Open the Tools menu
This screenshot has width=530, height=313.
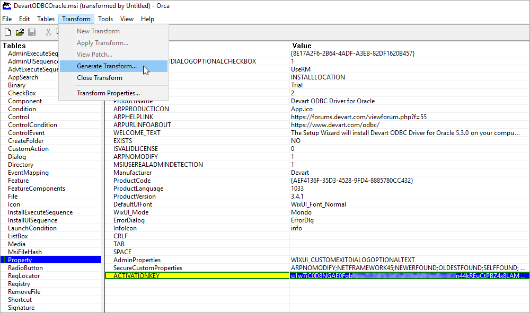coord(105,19)
